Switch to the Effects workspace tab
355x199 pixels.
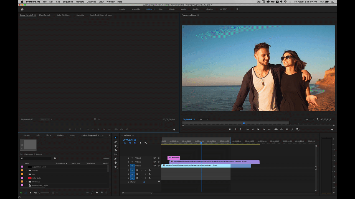click(172, 9)
